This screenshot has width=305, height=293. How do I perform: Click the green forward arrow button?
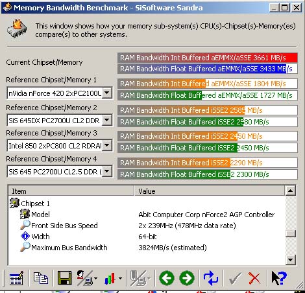pos(187,278)
